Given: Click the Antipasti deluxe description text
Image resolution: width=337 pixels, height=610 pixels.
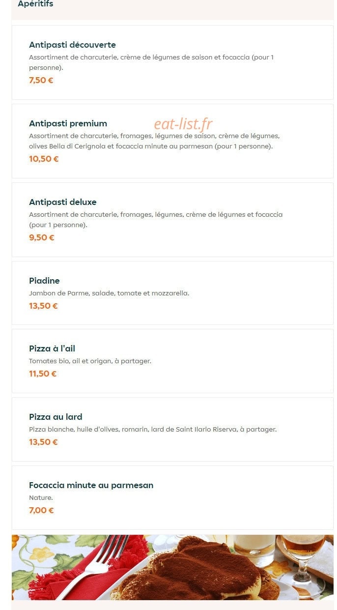Looking at the screenshot, I should pyautogui.click(x=156, y=220).
